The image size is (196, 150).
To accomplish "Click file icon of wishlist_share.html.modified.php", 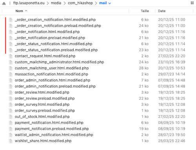I will coord(11,141).
